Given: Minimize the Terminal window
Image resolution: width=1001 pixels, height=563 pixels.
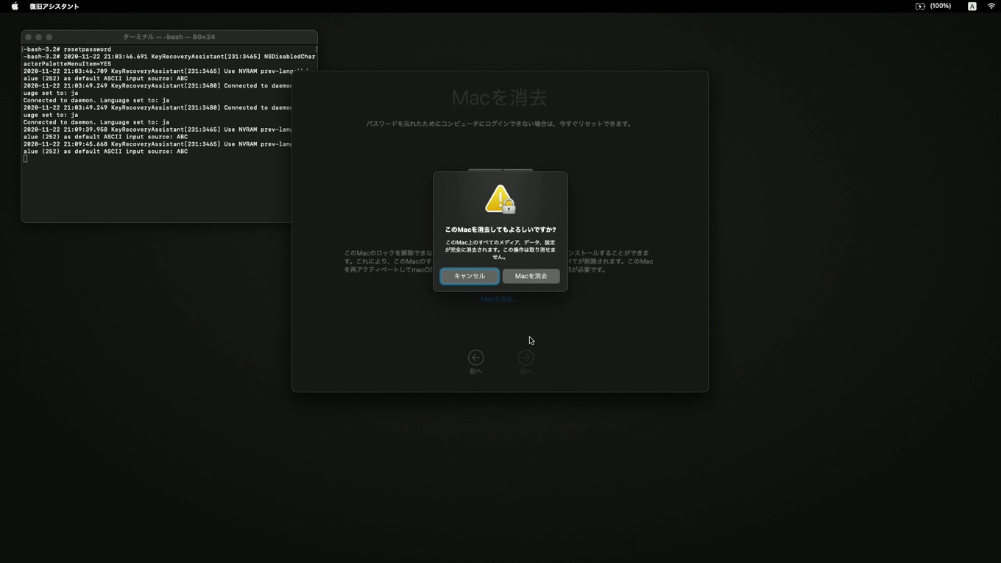Looking at the screenshot, I should (x=38, y=37).
